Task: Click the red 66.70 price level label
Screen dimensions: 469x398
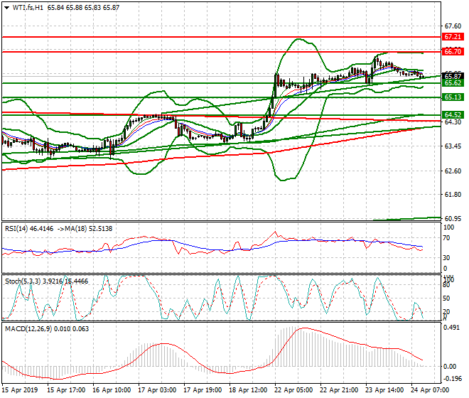Action: click(x=453, y=52)
